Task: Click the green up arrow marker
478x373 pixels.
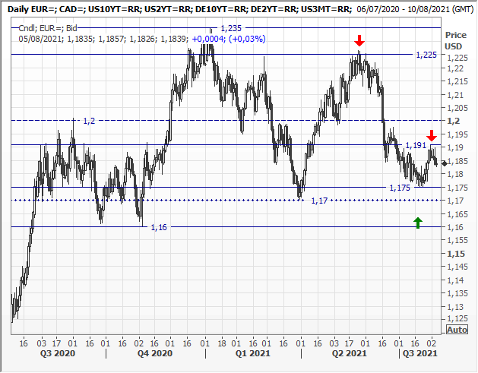Action: (x=417, y=223)
